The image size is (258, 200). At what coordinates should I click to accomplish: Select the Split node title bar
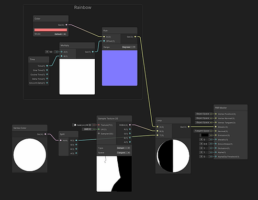pos(69,134)
